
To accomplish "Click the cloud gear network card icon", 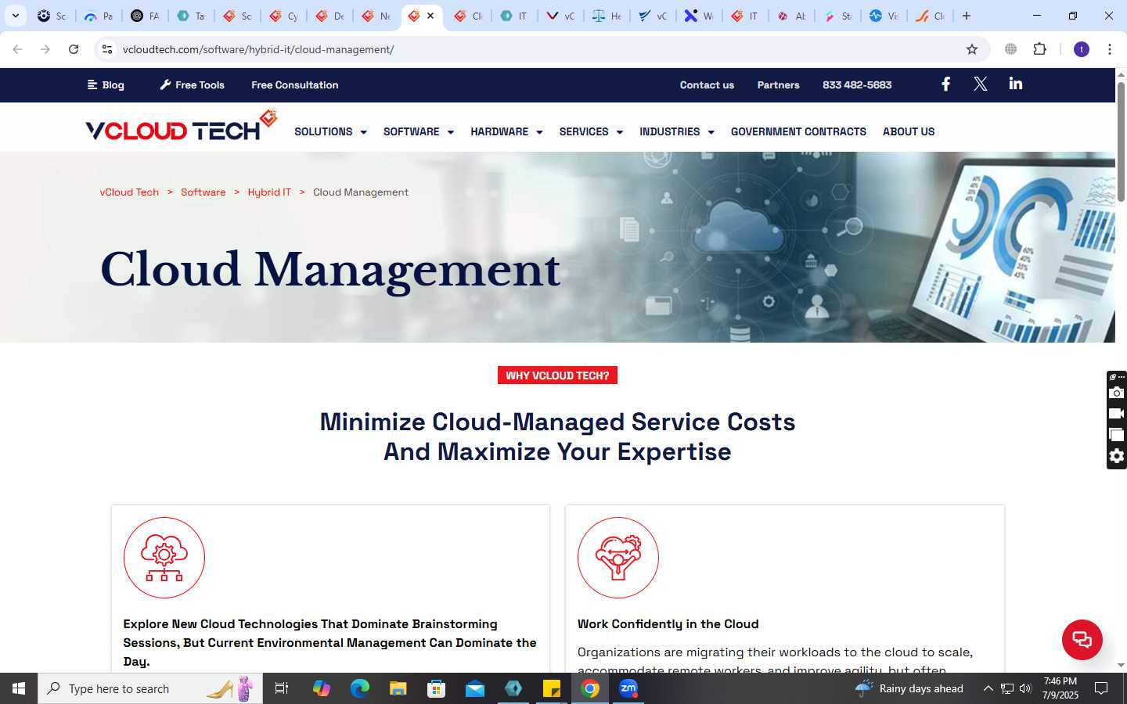I will tap(164, 558).
